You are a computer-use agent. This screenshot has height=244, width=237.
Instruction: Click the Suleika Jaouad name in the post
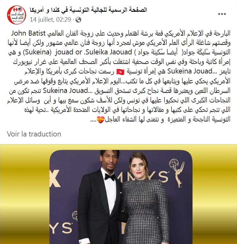(109, 52)
